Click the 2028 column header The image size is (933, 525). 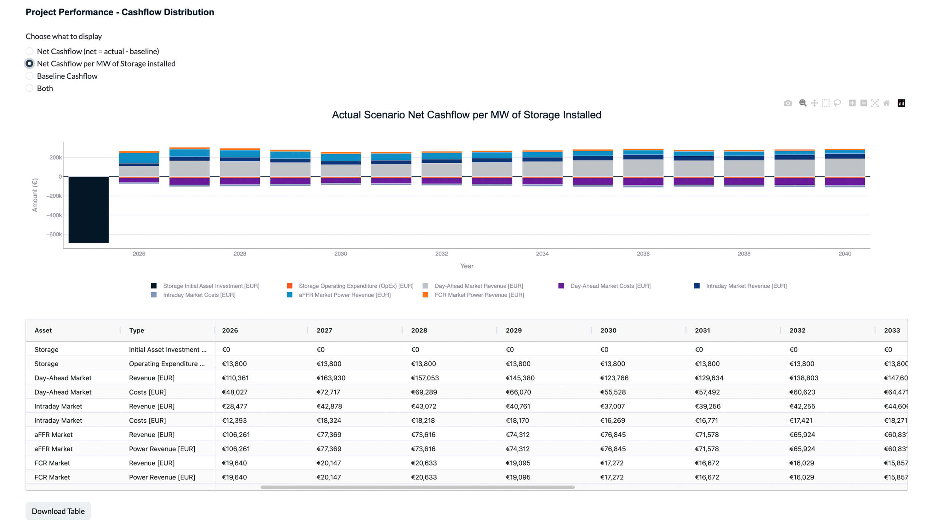[419, 330]
